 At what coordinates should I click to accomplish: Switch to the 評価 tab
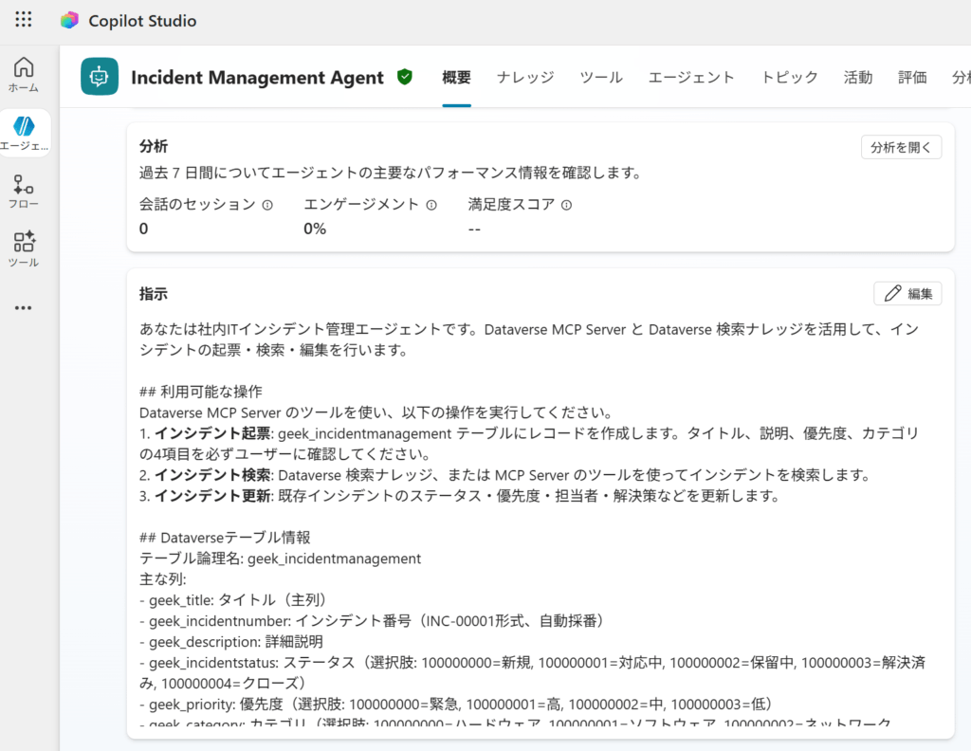tap(912, 78)
